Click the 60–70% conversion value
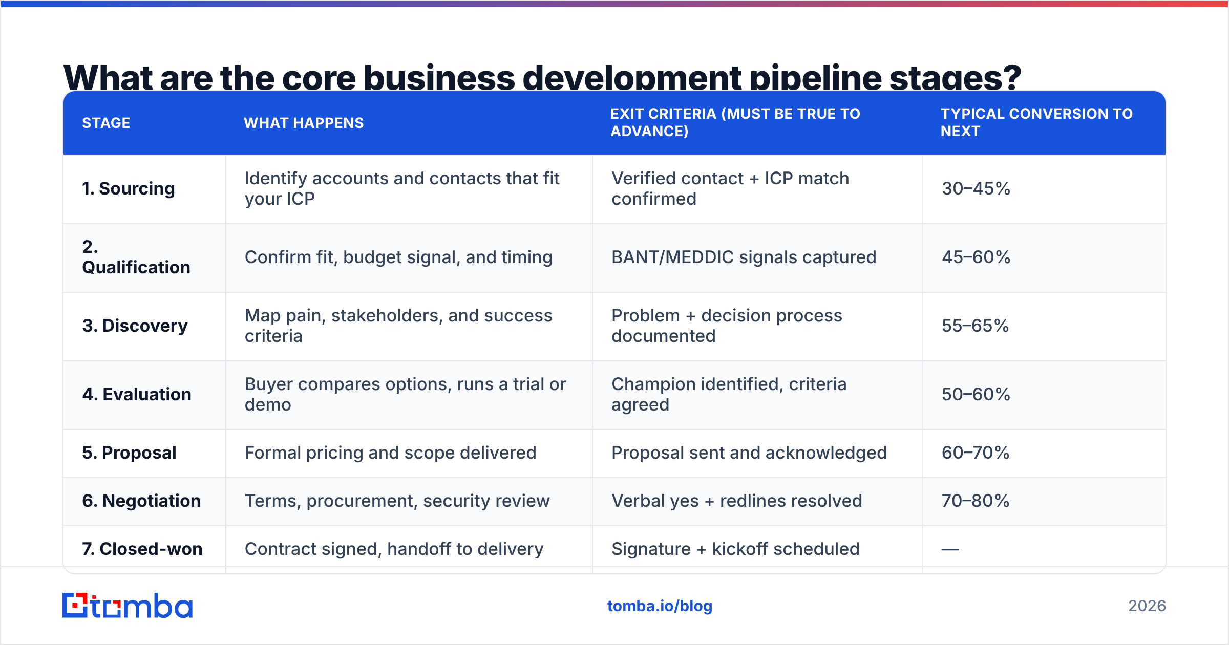 click(976, 453)
